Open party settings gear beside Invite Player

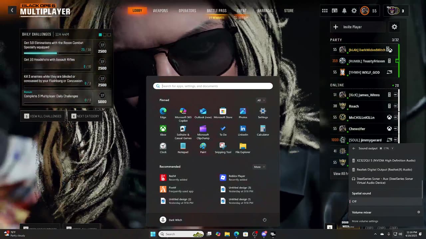pos(394,27)
